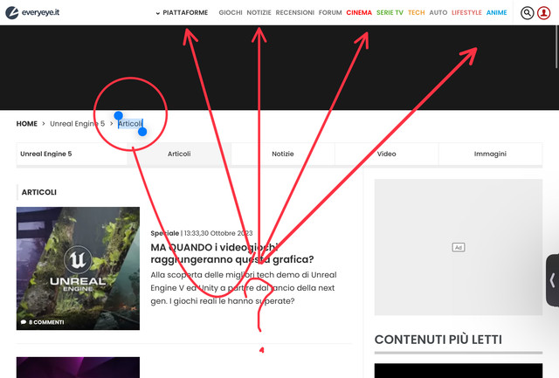Open the Unreal Engine article thumbnail
This screenshot has height=378, width=559.
(x=78, y=268)
